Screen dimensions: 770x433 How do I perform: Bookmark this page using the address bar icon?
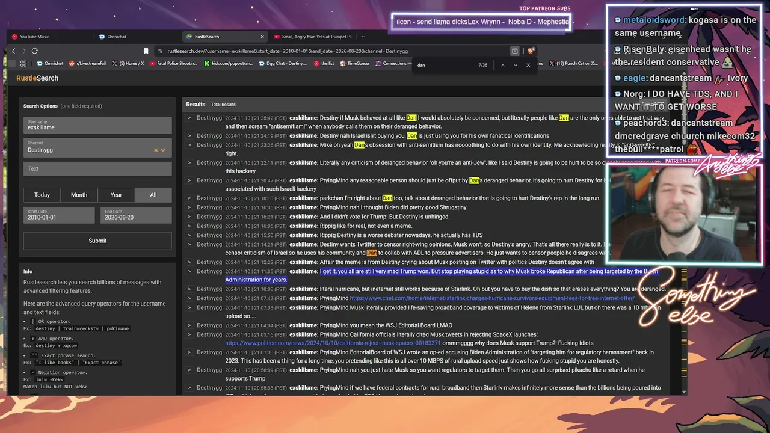pos(146,51)
